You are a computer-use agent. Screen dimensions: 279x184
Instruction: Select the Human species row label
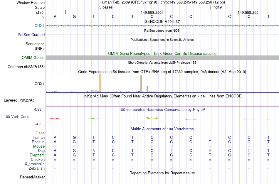click(x=38, y=137)
